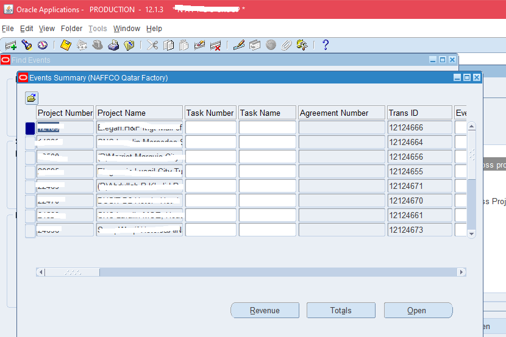Click the Project Number column header
Screen dimensions: 506x337
point(65,113)
